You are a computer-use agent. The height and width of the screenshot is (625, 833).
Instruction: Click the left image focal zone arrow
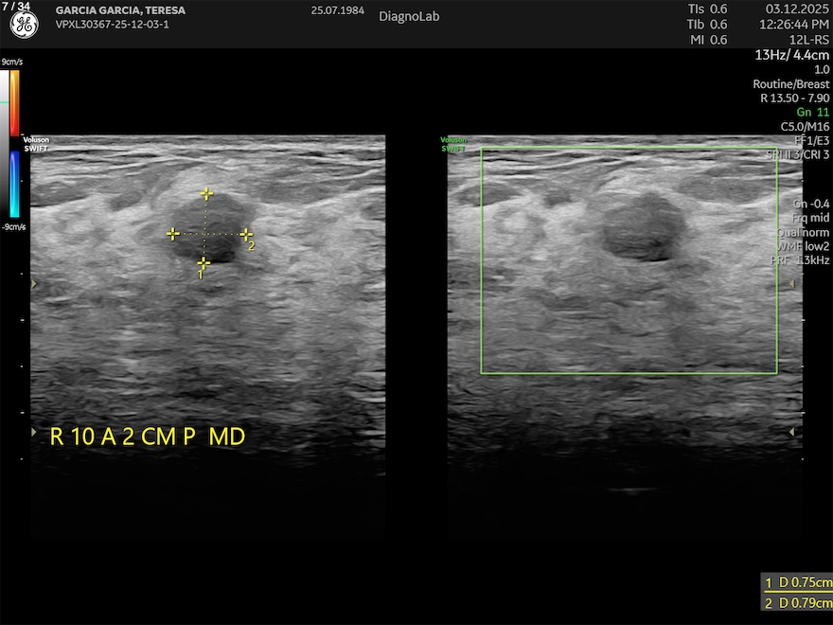tap(35, 284)
